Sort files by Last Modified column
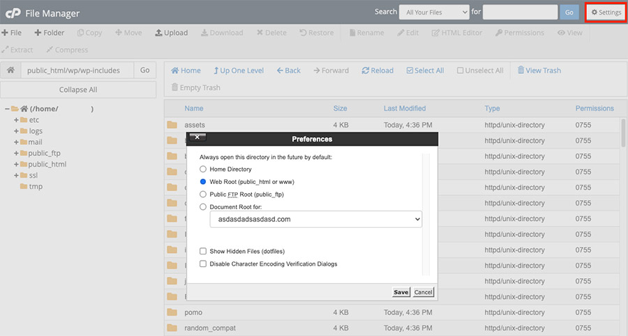Viewport: 628px width, 336px height. (x=404, y=109)
